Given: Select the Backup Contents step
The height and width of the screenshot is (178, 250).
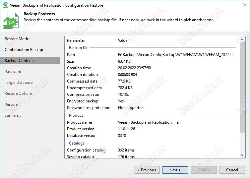Looking at the screenshot, I should [30, 61].
